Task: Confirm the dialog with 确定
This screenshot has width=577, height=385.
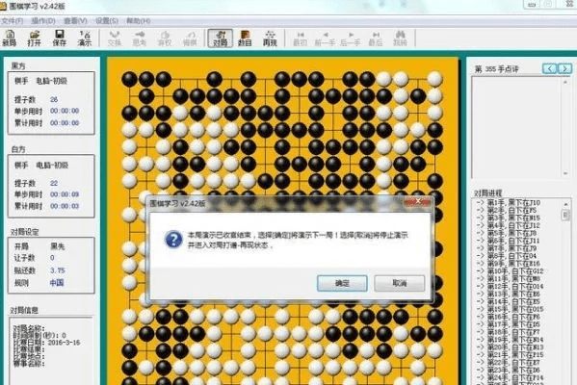Action: coord(342,283)
